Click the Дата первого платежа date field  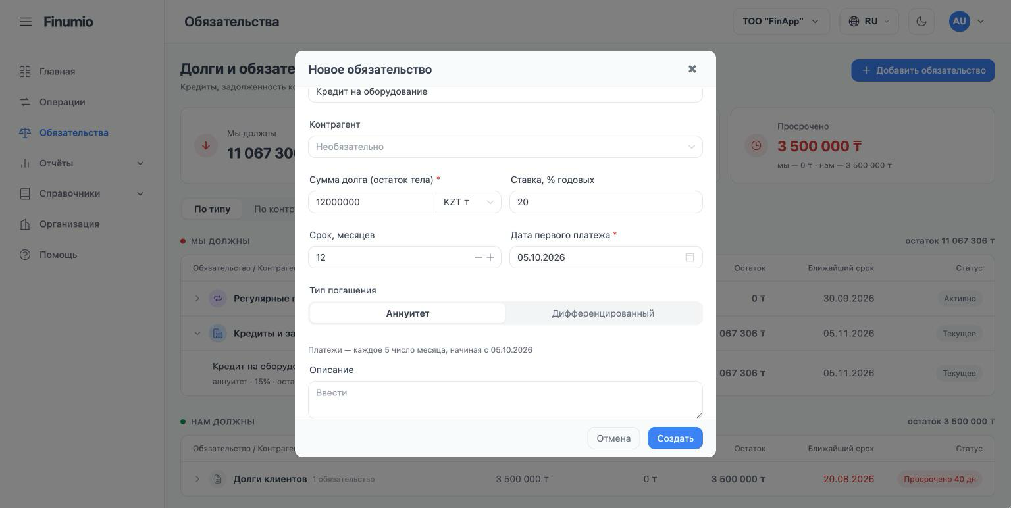pos(606,257)
